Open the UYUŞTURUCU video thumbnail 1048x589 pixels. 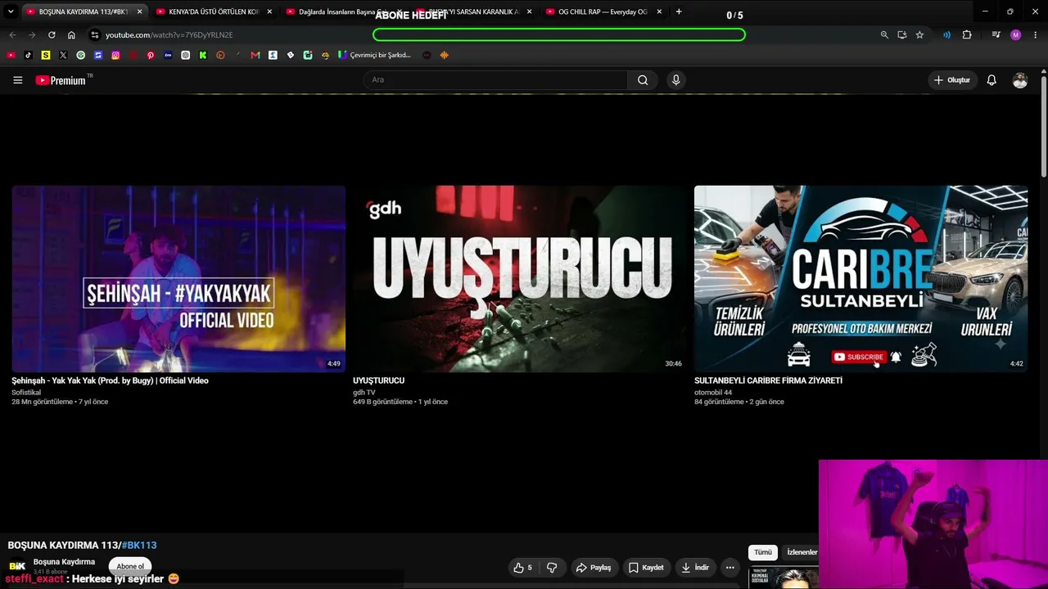520,279
